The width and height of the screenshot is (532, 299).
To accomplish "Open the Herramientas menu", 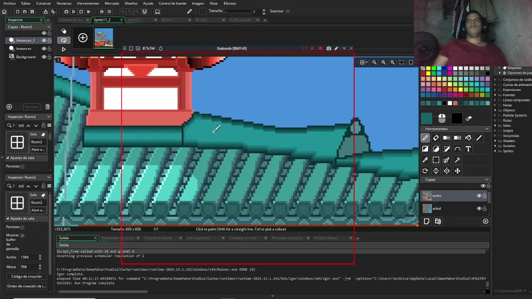I will (88, 3).
